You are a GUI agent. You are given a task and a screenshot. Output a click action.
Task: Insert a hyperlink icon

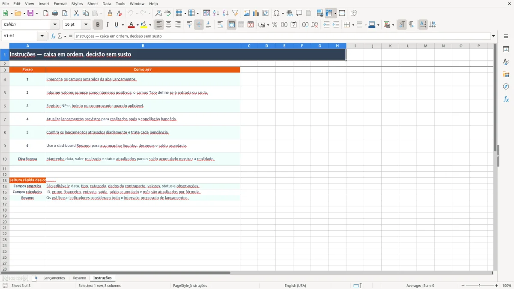[290, 13]
